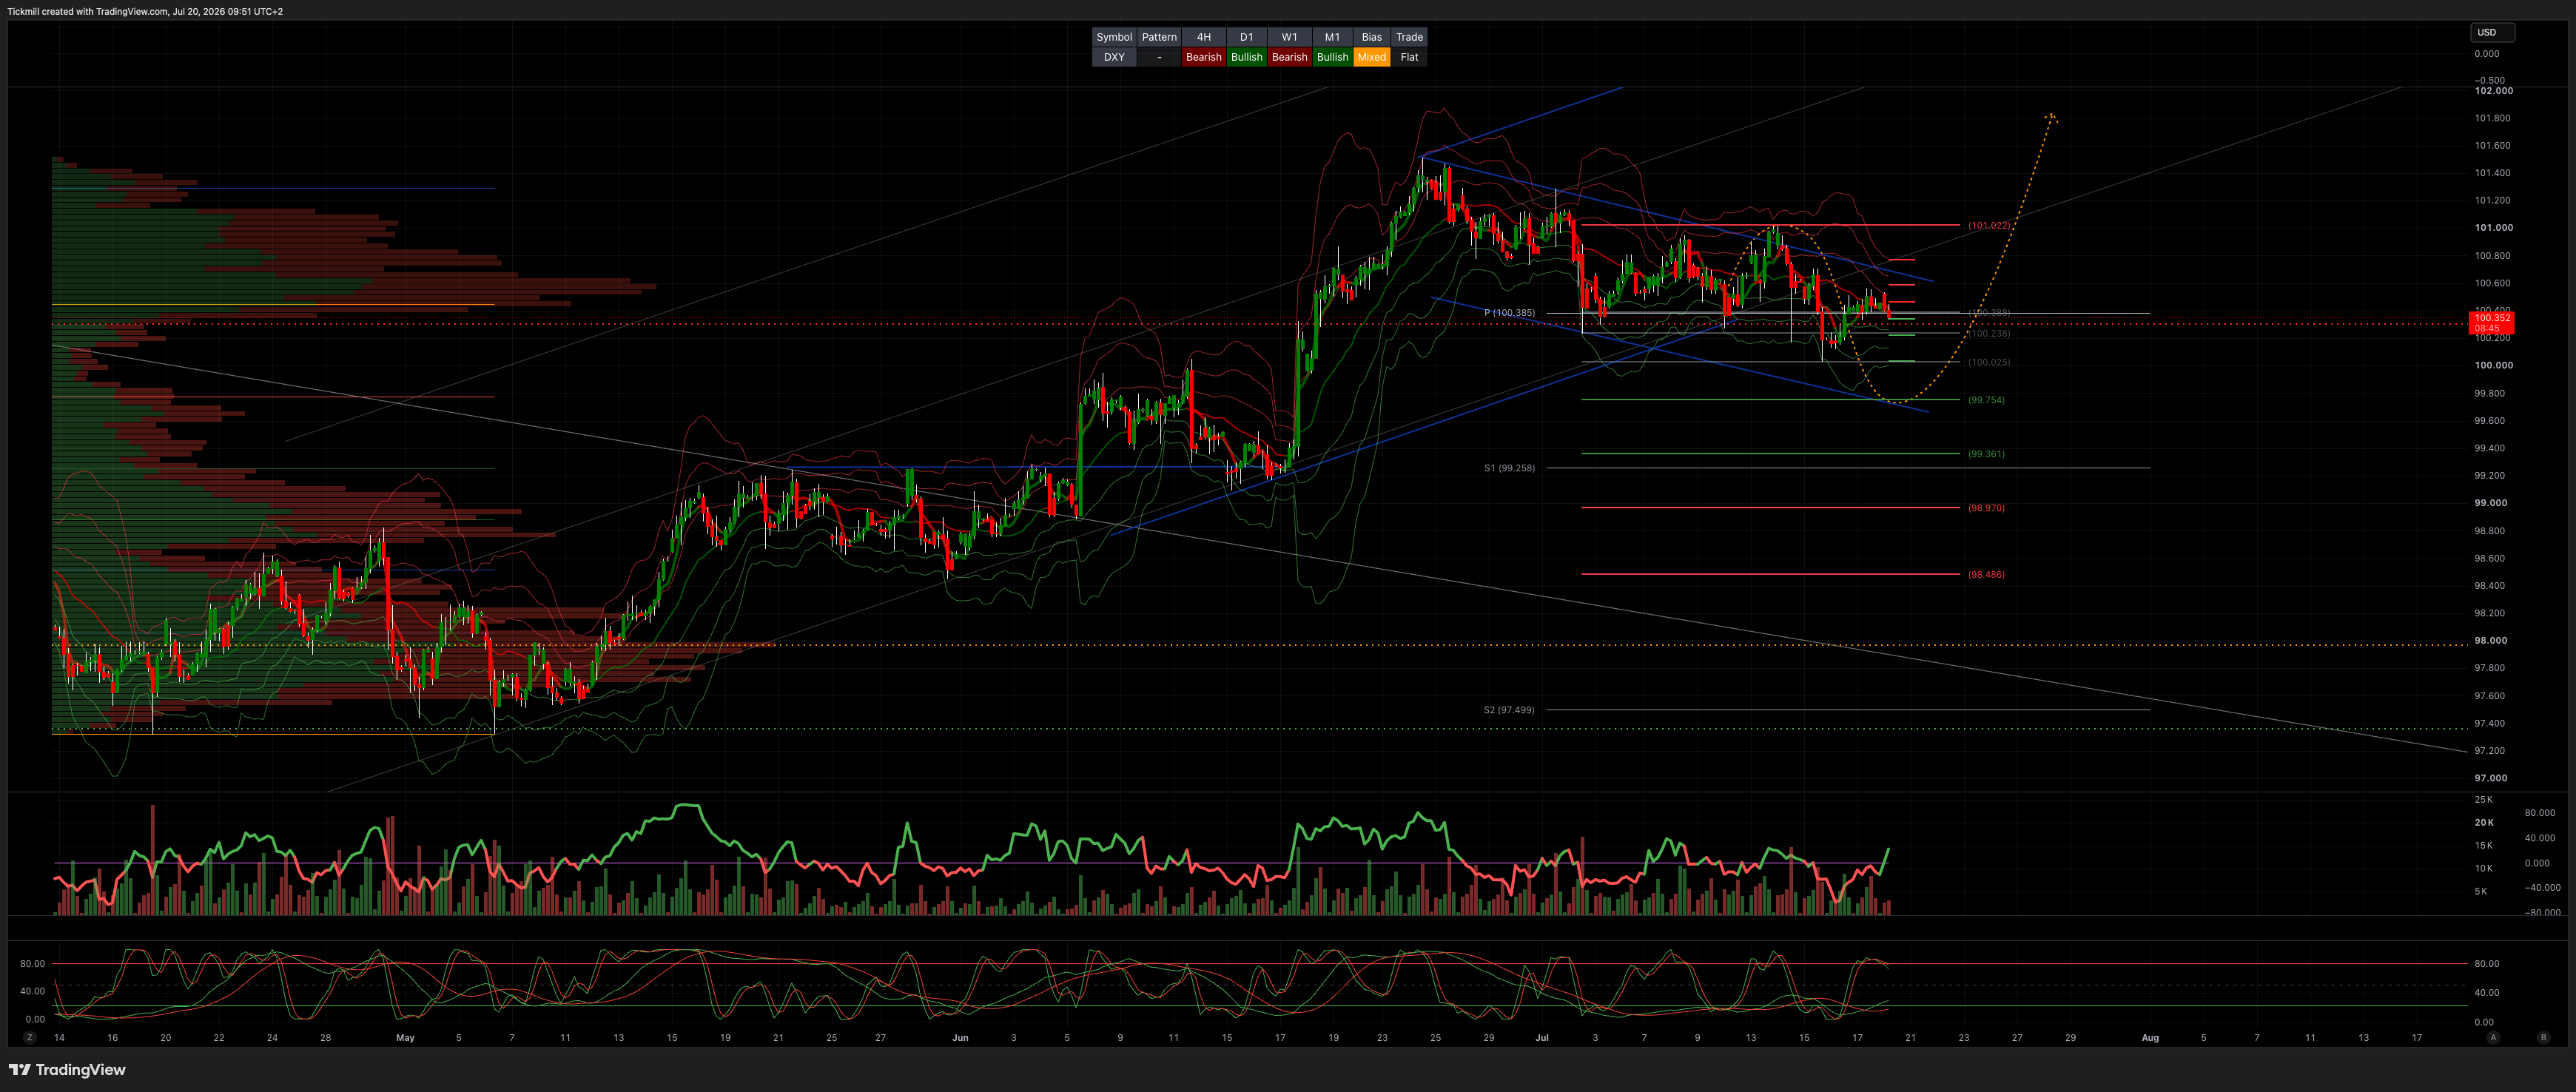Screen dimensions: 2576x1092
Task: Click the Z timezone button on time axis
Action: pyautogui.click(x=30, y=1037)
